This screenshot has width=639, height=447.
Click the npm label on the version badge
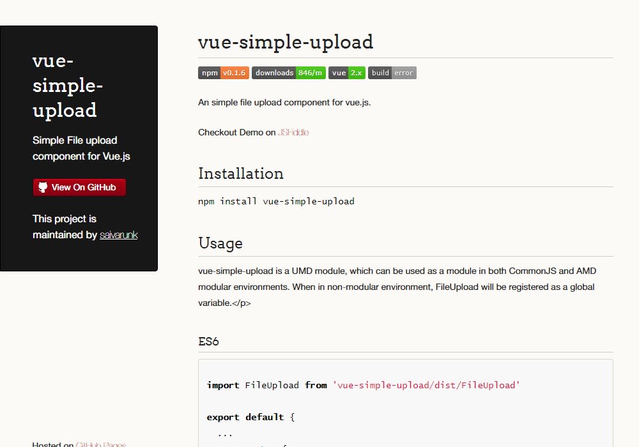point(209,72)
